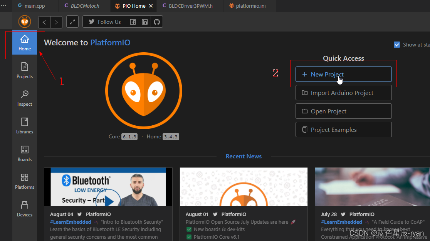Click the LinkedIn social icon

click(x=144, y=22)
